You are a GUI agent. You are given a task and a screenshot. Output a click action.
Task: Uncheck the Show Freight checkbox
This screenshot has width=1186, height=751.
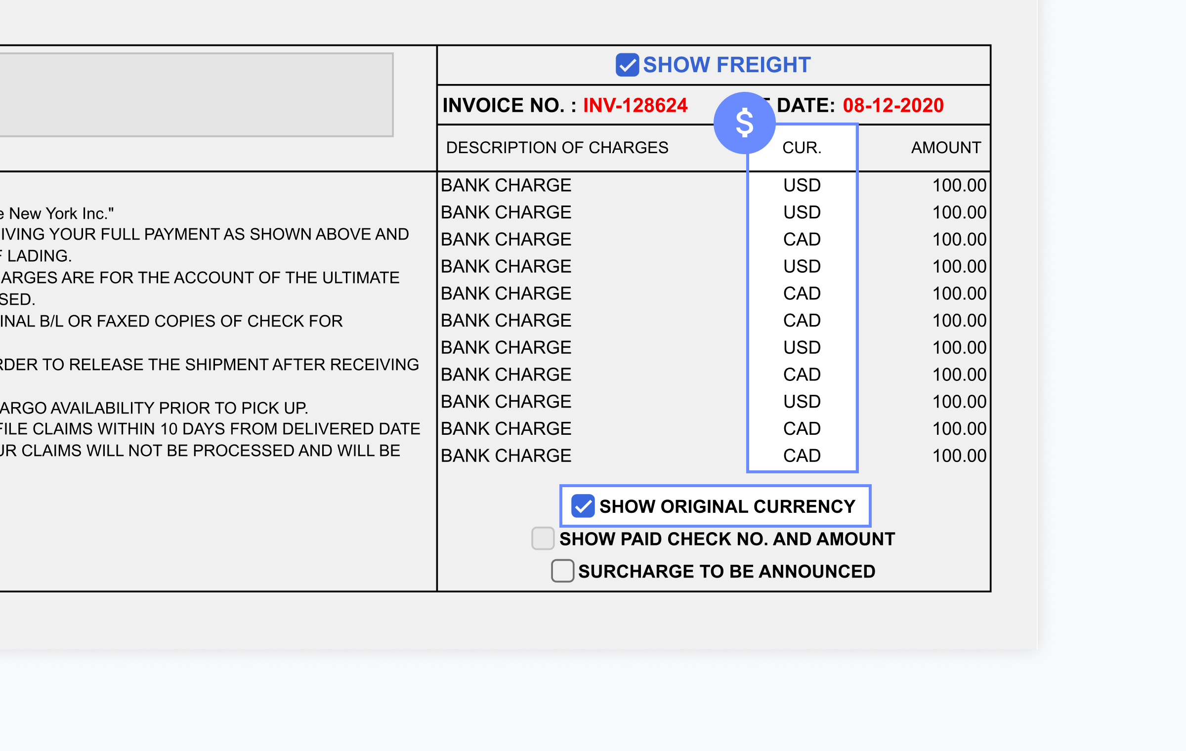tap(627, 65)
